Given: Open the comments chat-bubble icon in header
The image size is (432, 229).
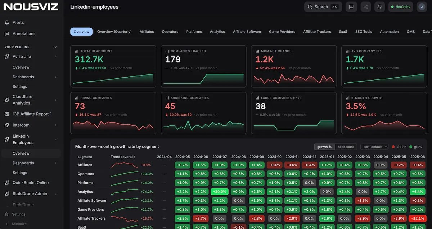Looking at the screenshot, I should click(351, 7).
